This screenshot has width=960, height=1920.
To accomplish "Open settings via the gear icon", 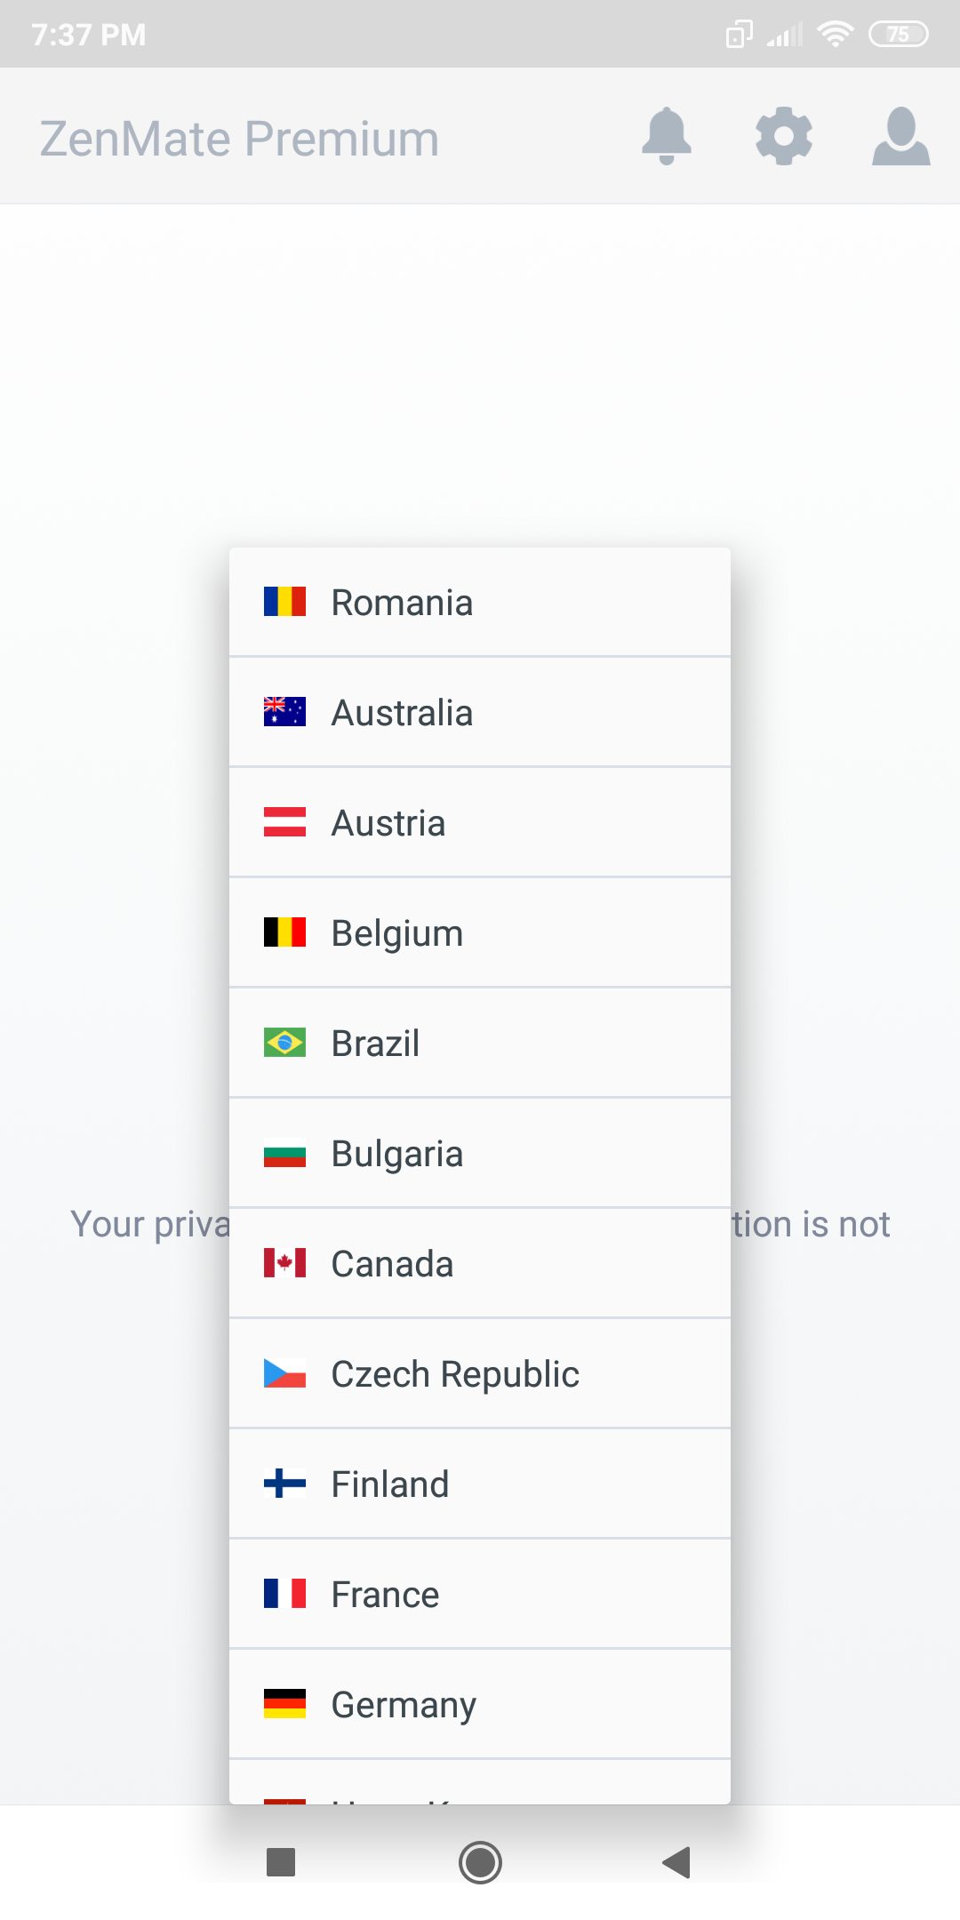I will [783, 136].
